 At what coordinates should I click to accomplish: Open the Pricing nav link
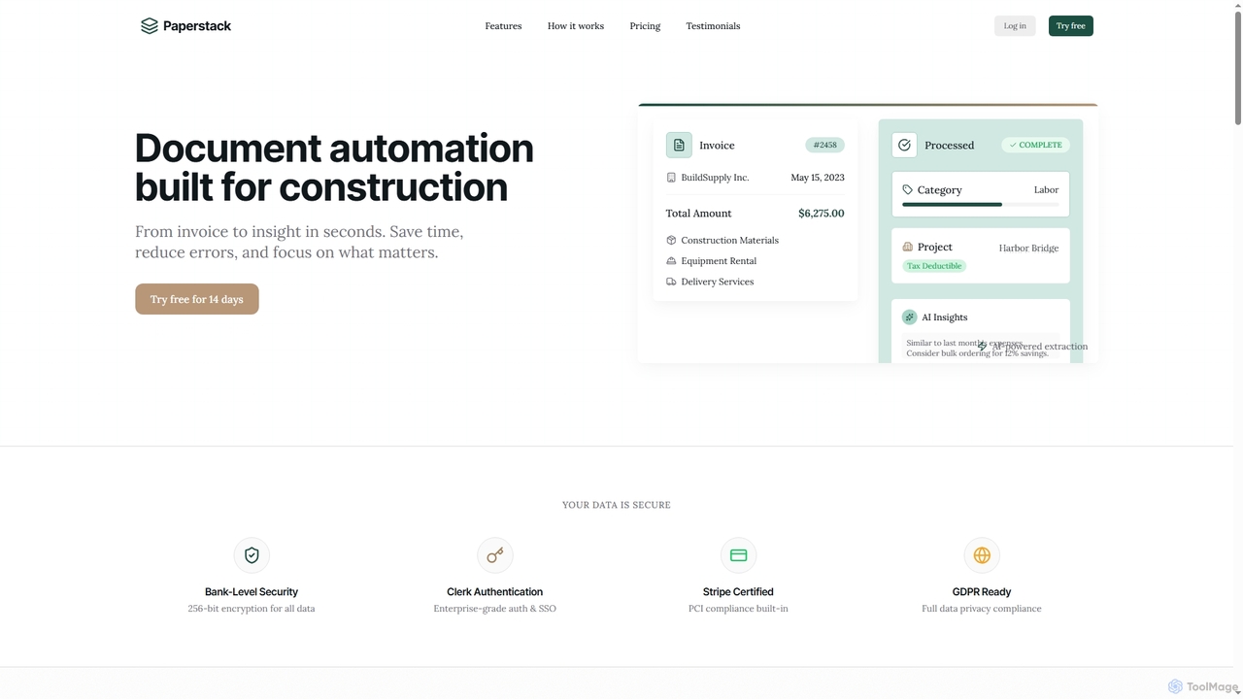pyautogui.click(x=645, y=26)
